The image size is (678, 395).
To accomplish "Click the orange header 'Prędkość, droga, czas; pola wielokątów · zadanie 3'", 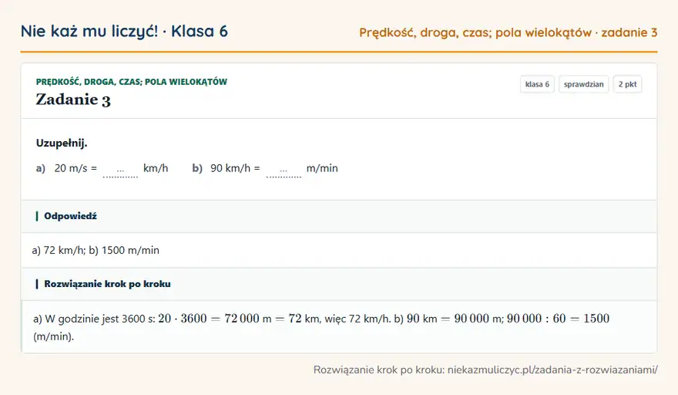I will point(508,32).
